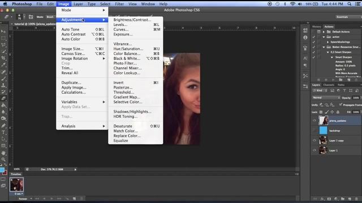The width and height of the screenshot is (362, 203).
Task: Select the Crop tool
Action: click(3, 58)
